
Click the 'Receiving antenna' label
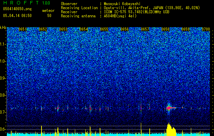pyautogui.click(x=78, y=16)
